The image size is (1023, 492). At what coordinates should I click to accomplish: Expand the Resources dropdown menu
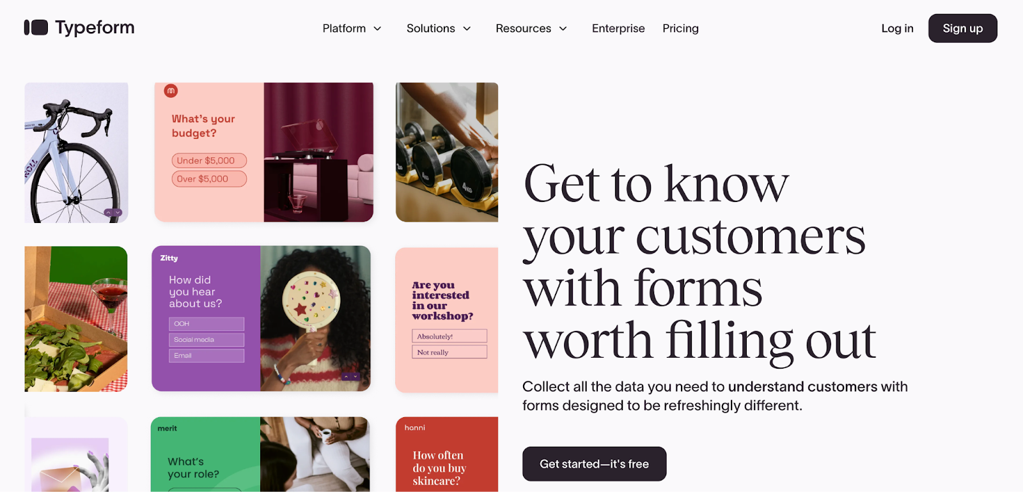tap(531, 28)
